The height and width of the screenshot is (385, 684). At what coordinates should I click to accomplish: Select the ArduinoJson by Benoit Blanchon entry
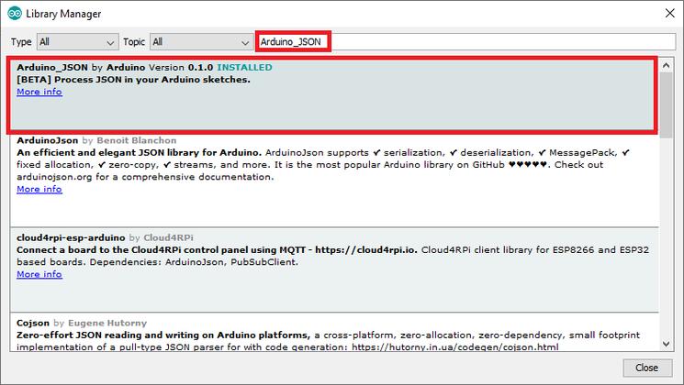click(334, 181)
